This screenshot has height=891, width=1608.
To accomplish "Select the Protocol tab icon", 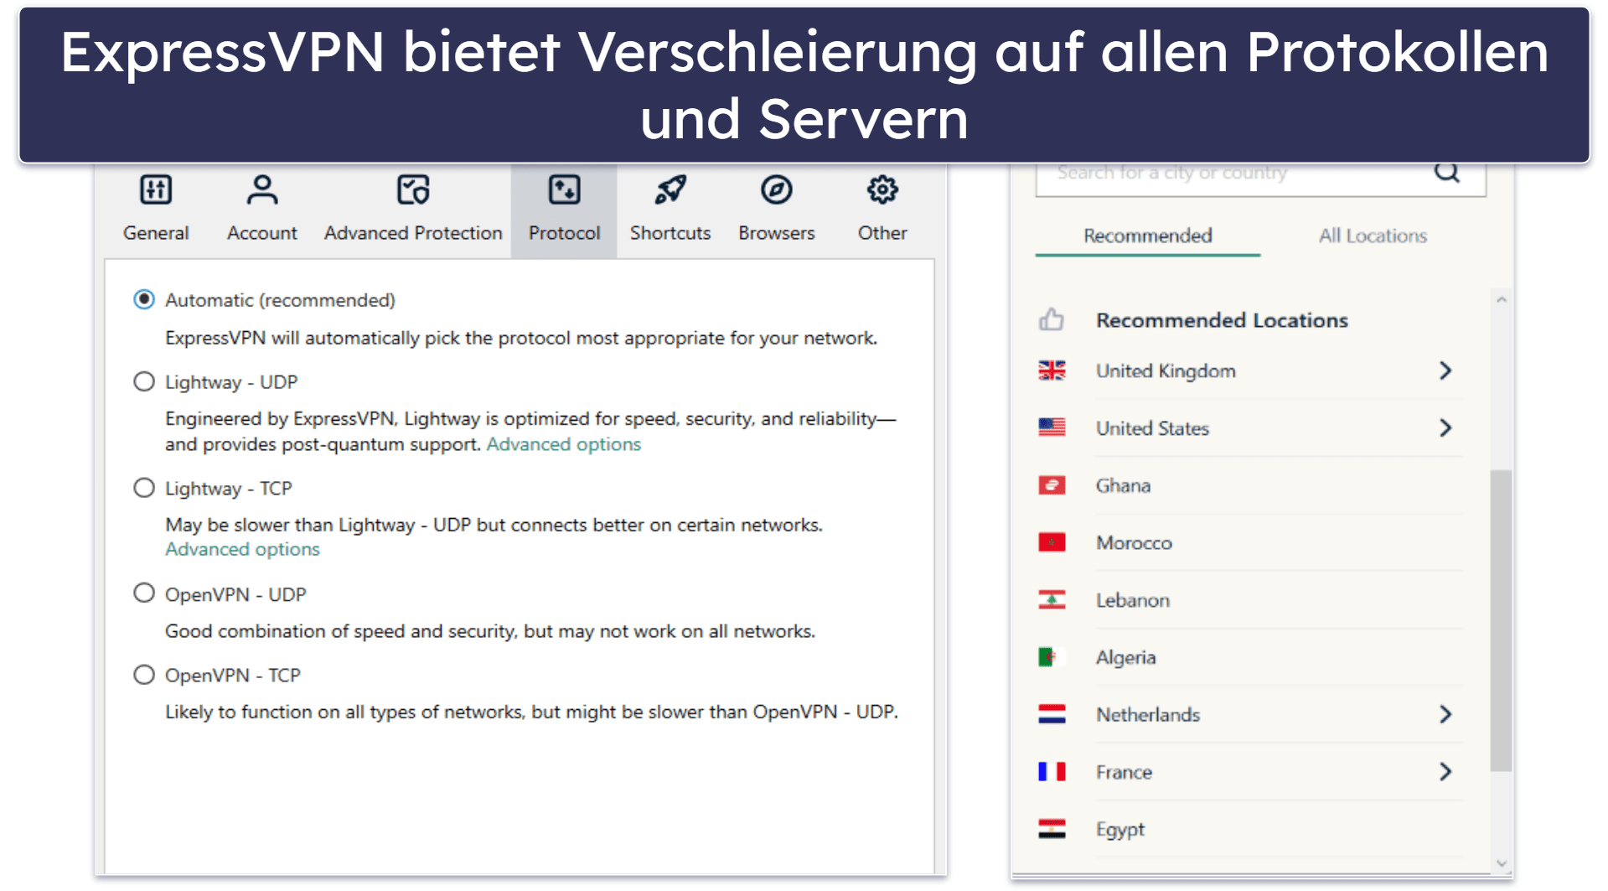I will (564, 190).
